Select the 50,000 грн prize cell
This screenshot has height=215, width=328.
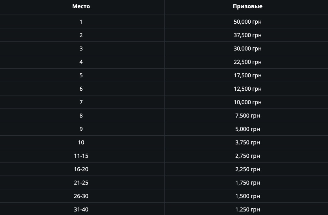point(247,22)
